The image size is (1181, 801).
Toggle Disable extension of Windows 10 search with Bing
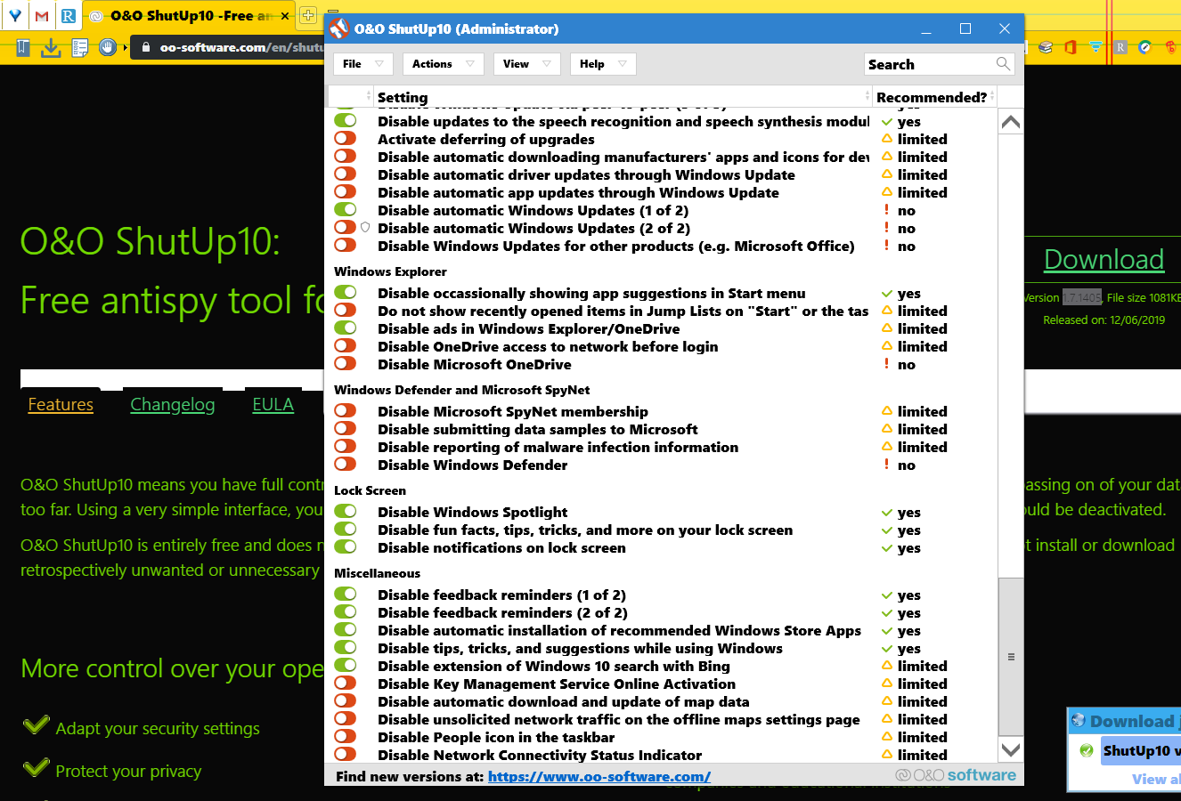[345, 665]
